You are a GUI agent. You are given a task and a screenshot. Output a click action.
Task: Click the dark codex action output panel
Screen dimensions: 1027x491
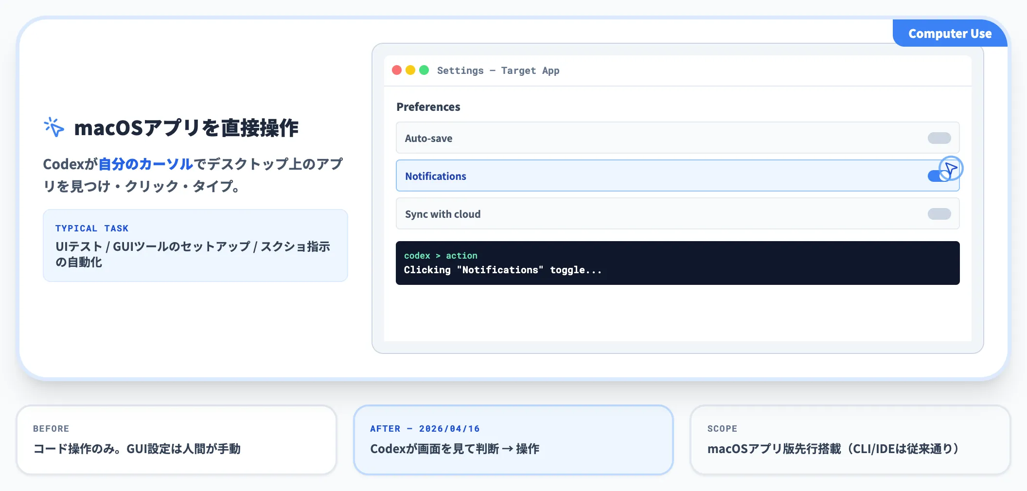(x=677, y=263)
